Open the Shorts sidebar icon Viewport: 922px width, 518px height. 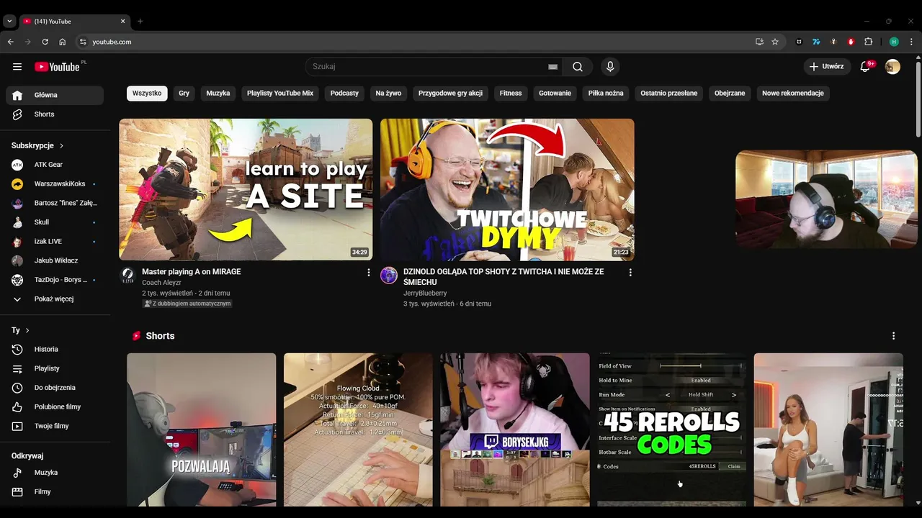coord(17,114)
